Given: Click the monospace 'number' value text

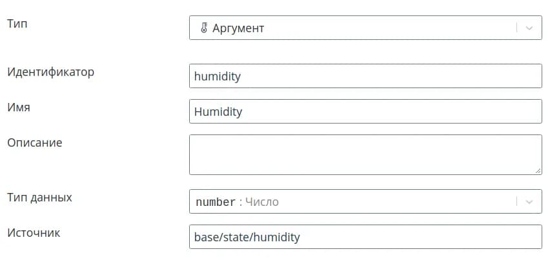Looking at the screenshot, I should [x=216, y=201].
